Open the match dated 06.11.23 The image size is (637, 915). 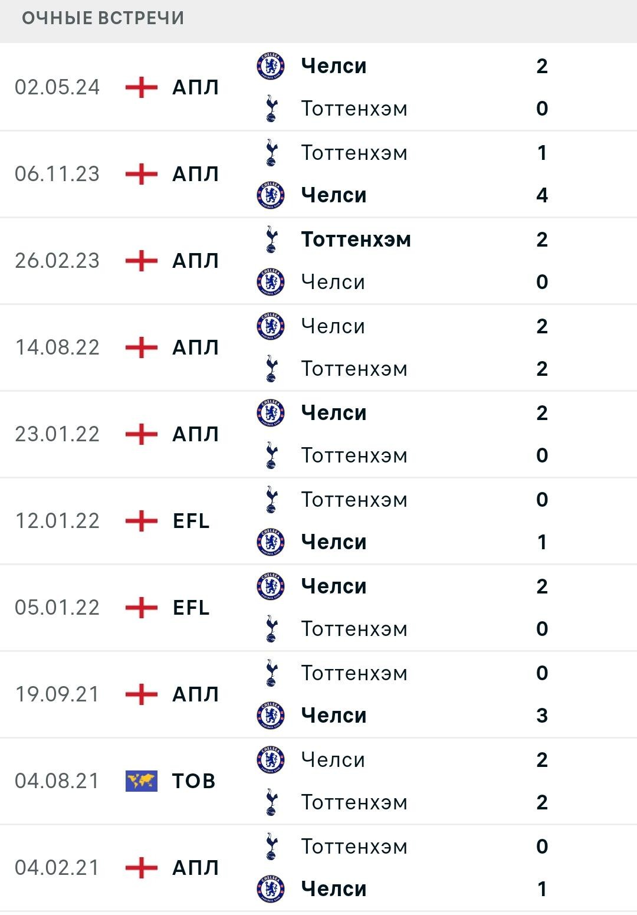(x=318, y=174)
